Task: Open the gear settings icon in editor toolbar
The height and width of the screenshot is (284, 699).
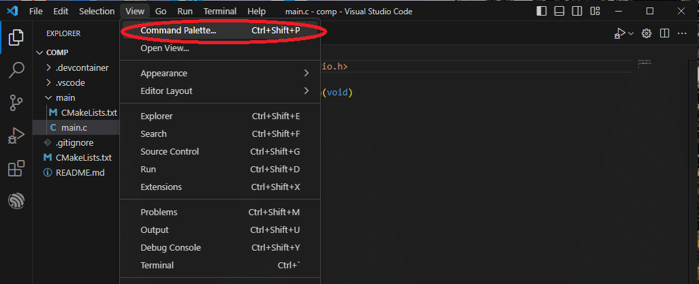Action: point(647,33)
